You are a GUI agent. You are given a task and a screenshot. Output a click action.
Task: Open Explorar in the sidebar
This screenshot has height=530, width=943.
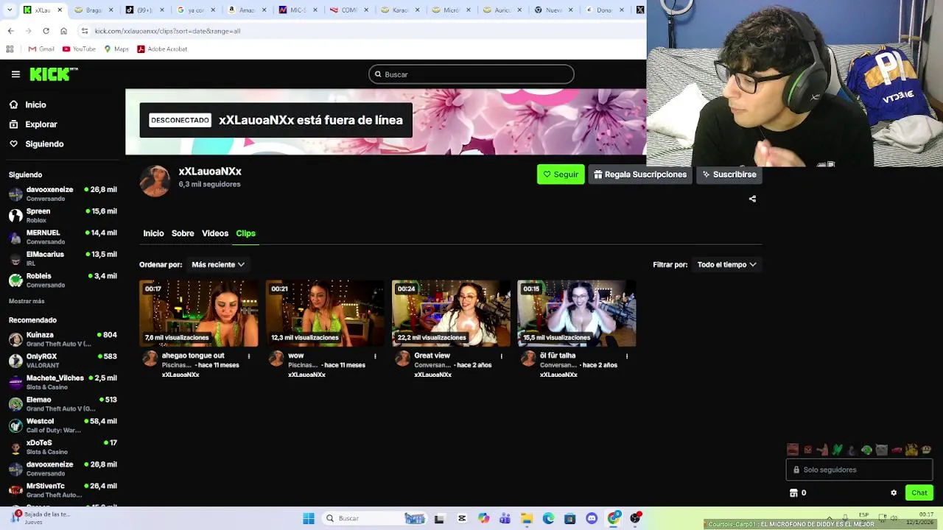pos(33,124)
